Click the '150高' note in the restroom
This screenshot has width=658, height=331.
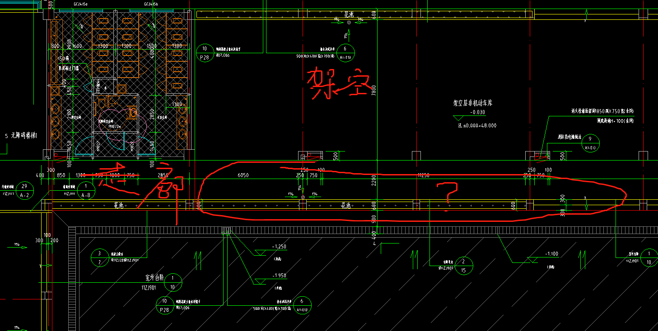(63, 59)
